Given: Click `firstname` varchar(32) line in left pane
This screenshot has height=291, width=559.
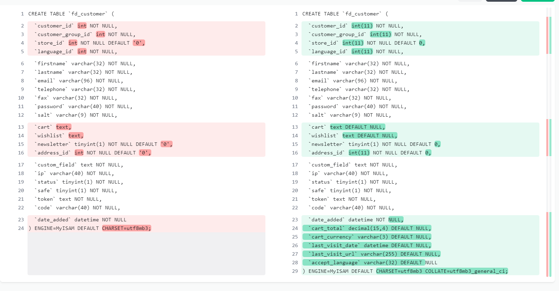Looking at the screenshot, I should [85, 63].
